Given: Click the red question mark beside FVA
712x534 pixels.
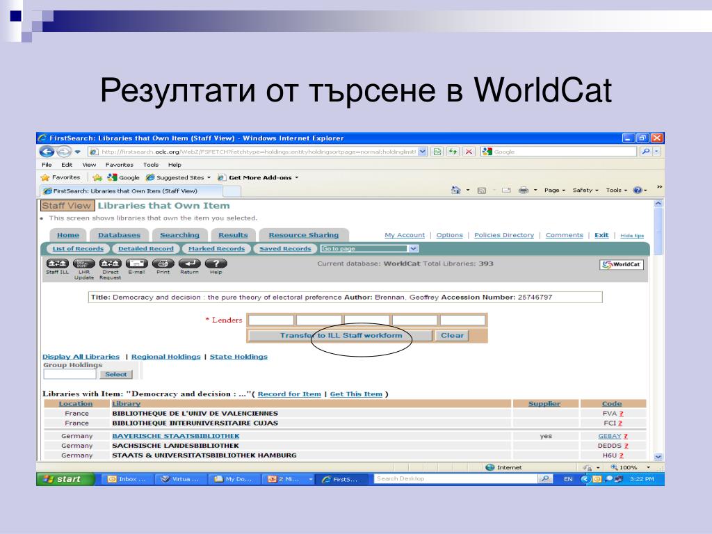Looking at the screenshot, I should pyautogui.click(x=621, y=414).
